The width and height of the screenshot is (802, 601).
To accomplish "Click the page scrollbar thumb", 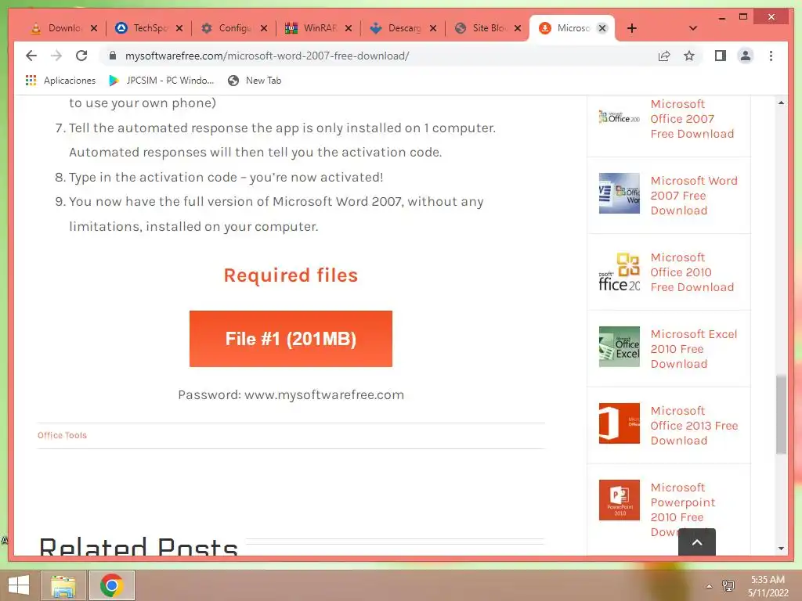I will point(781,415).
